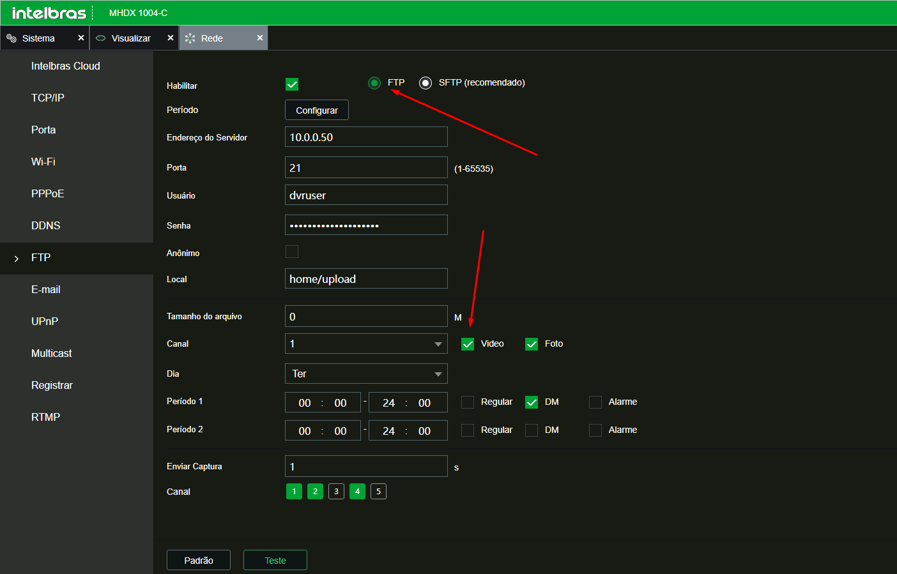The image size is (897, 574).
Task: Click Período 1 start minutes field
Action: click(x=341, y=403)
